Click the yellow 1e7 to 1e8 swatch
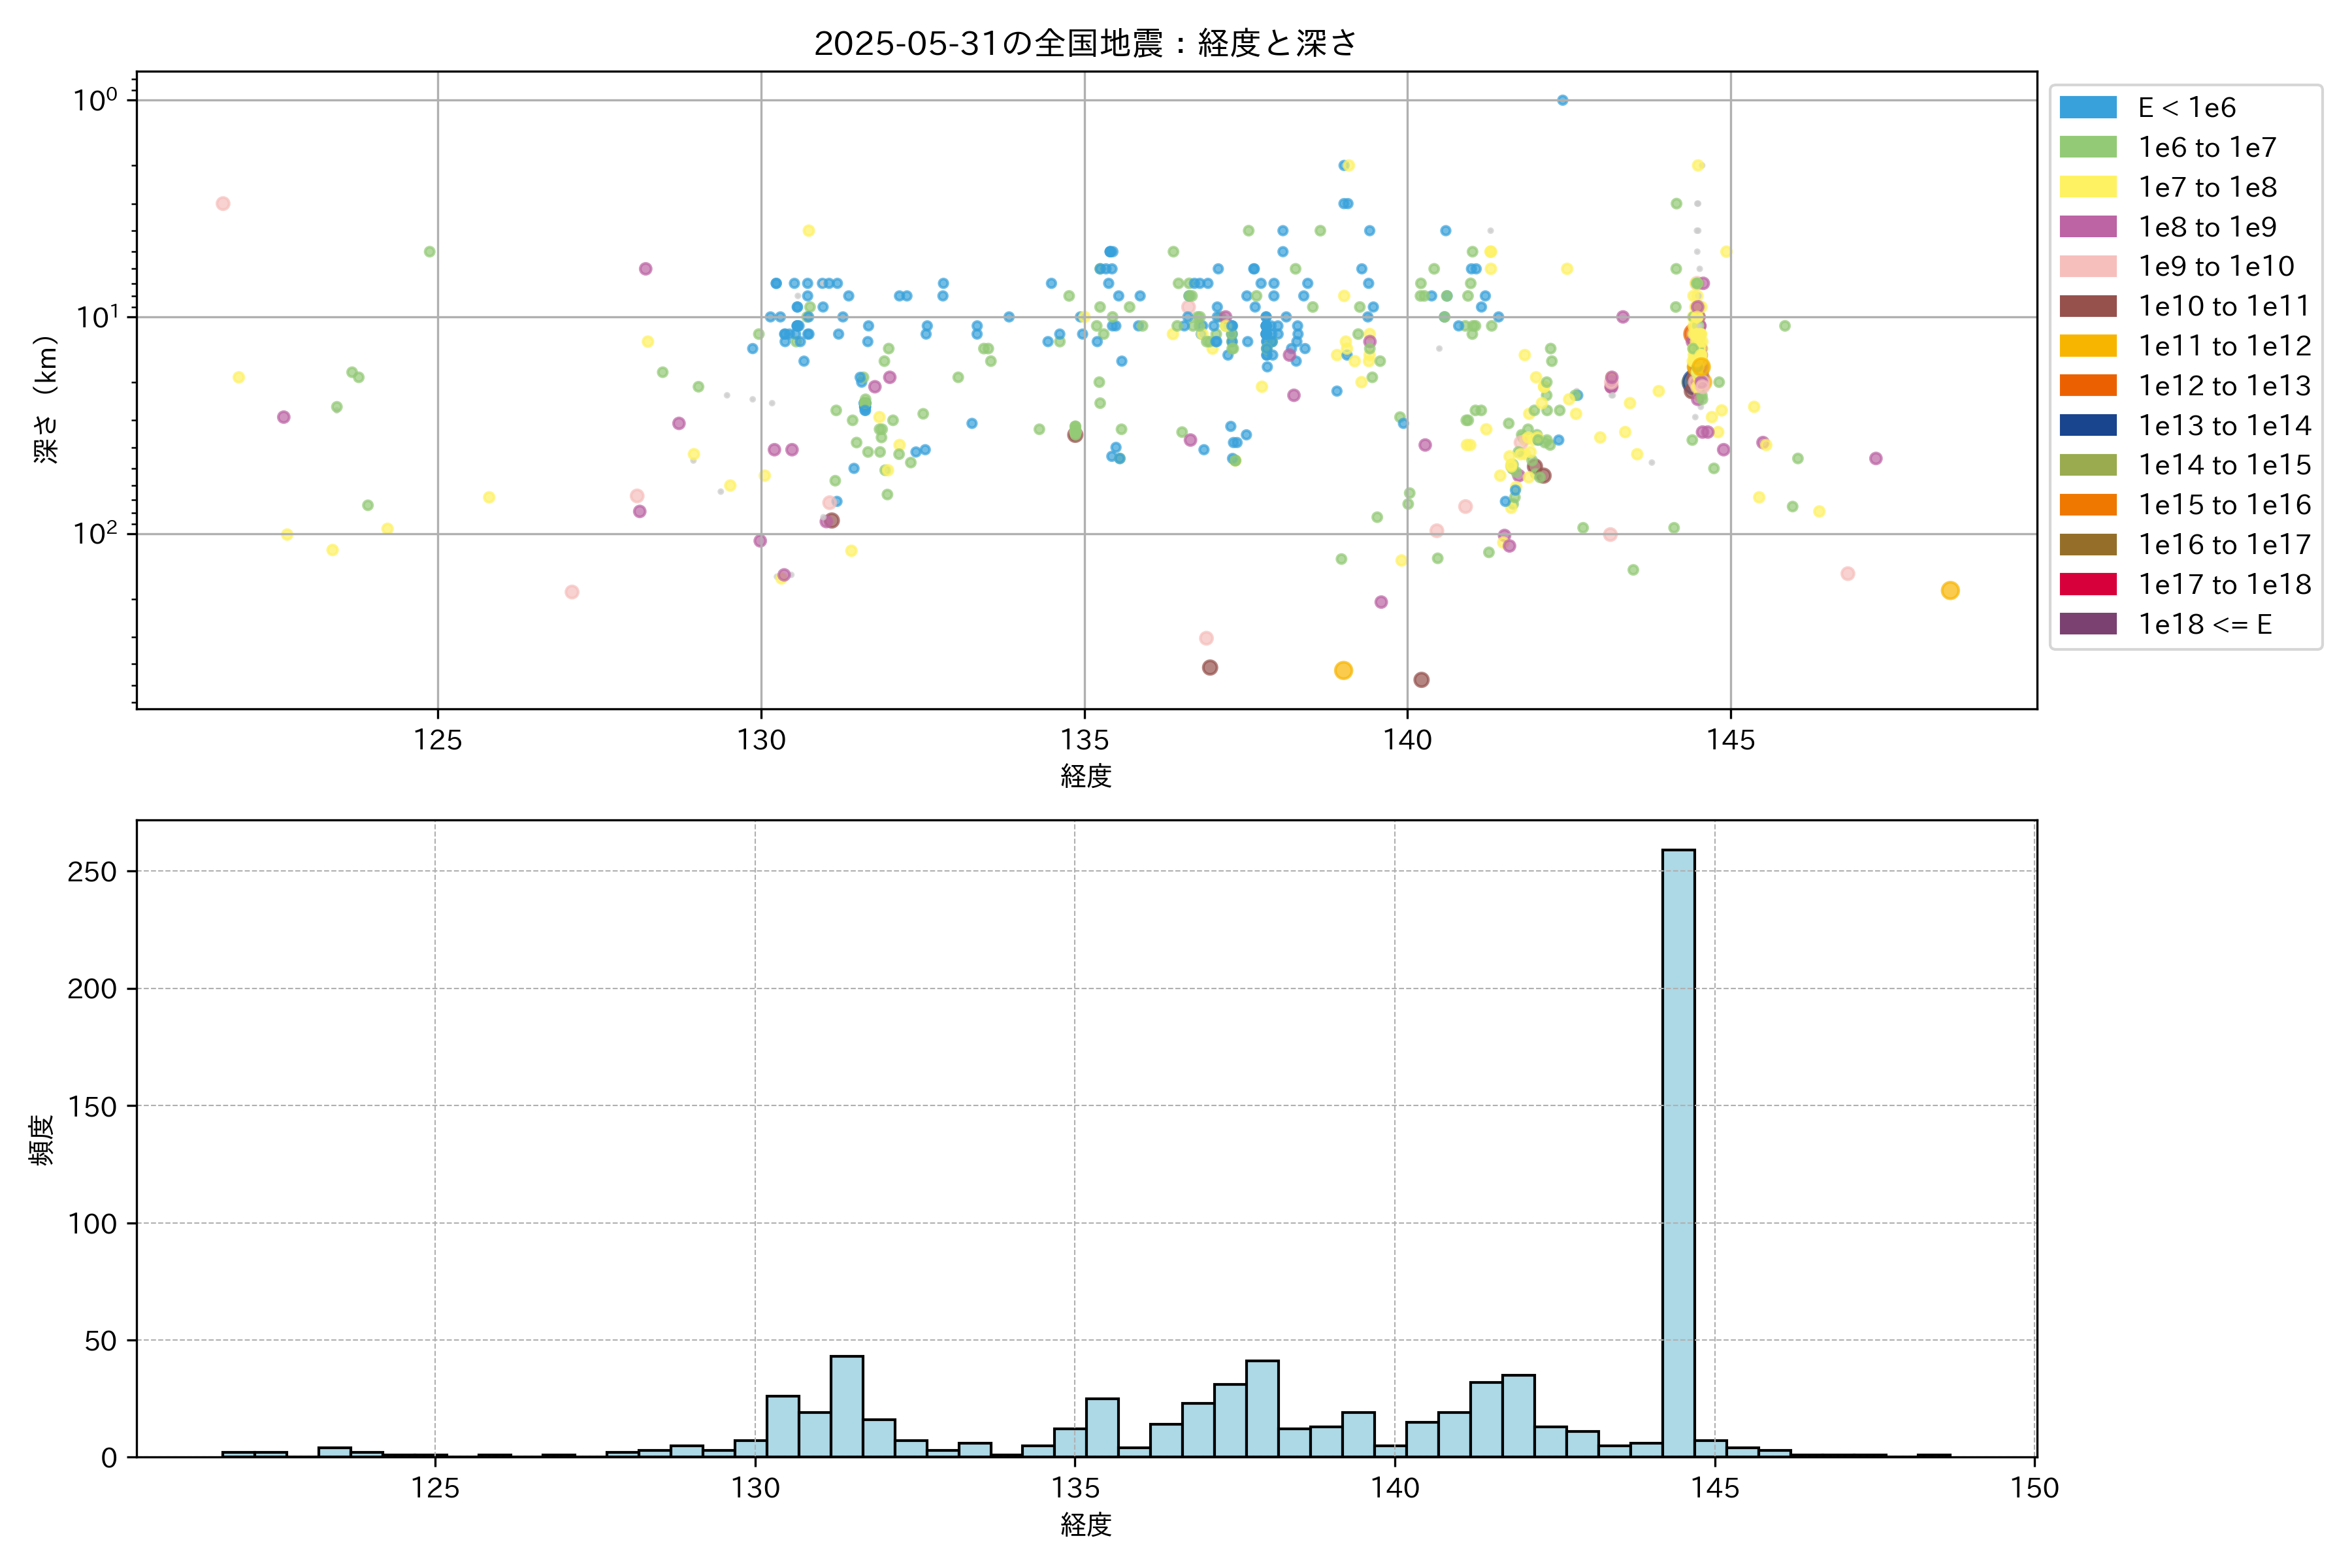 pos(2087,187)
